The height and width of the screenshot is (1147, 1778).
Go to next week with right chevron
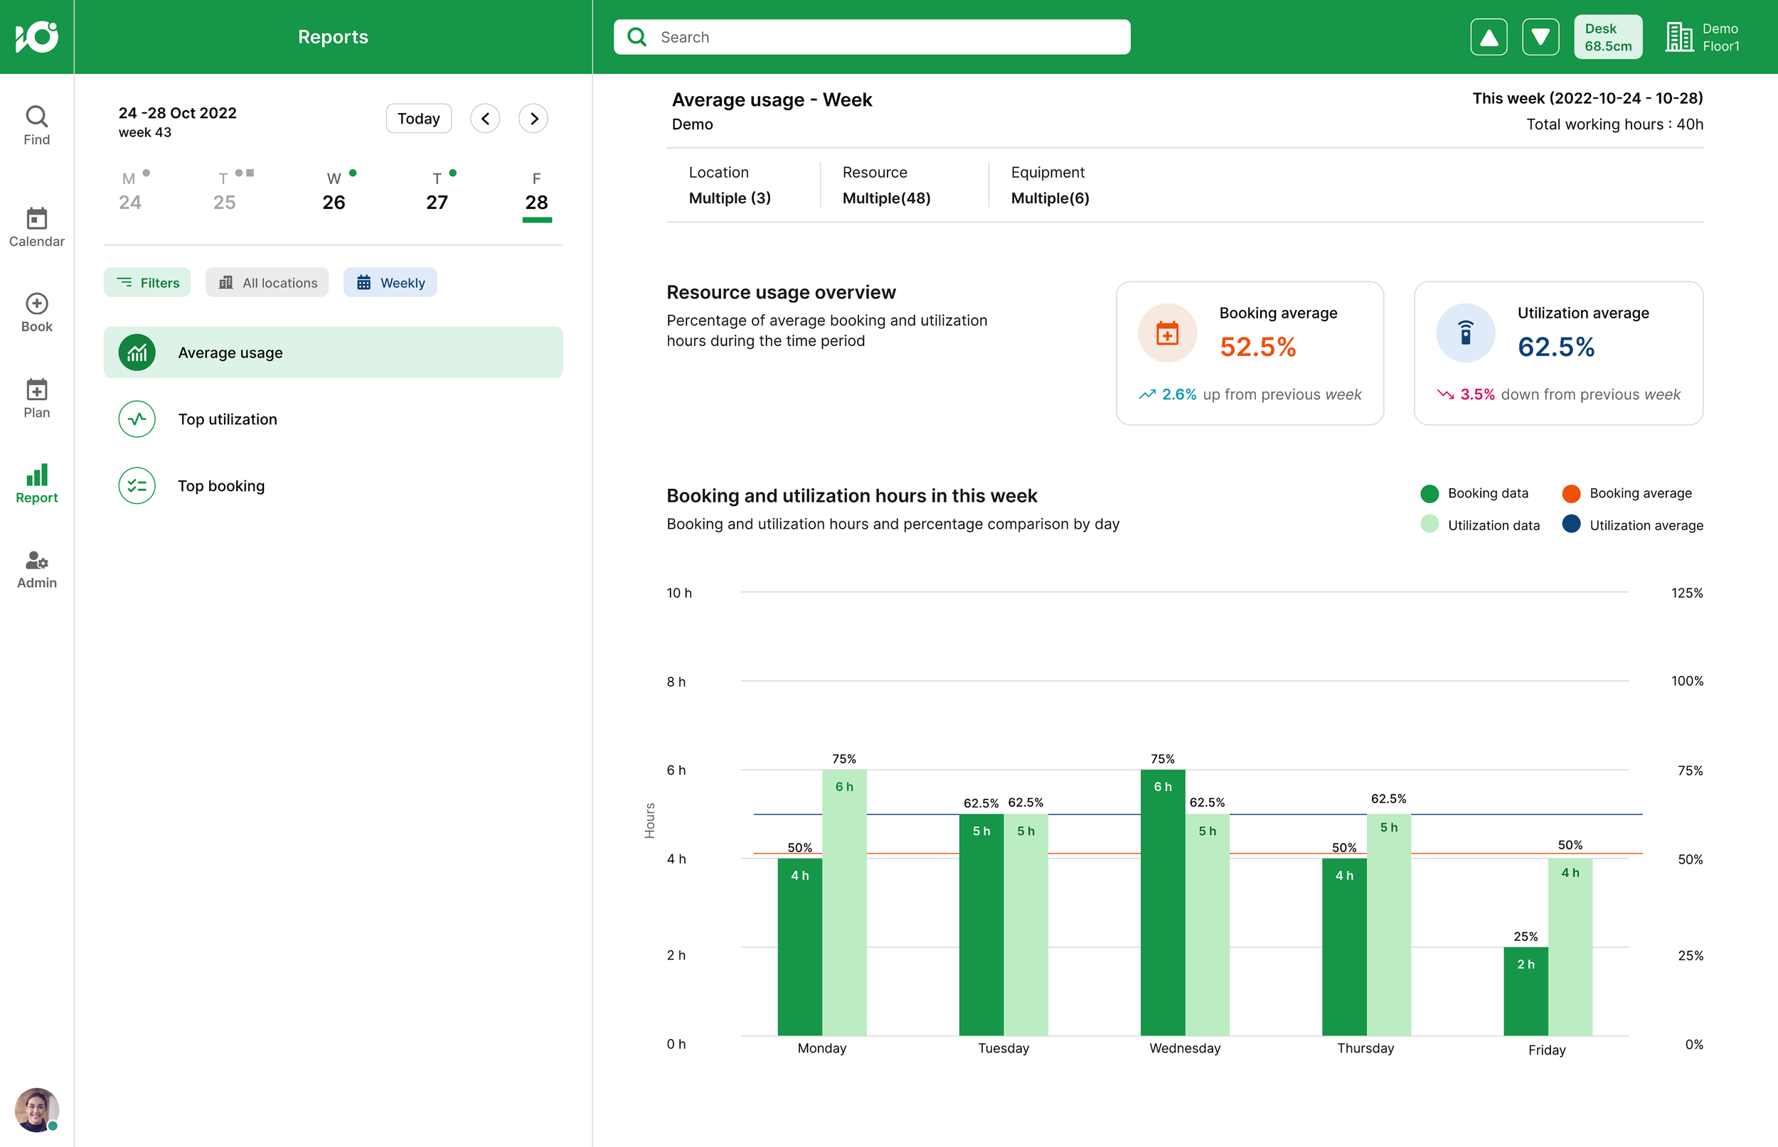[533, 119]
